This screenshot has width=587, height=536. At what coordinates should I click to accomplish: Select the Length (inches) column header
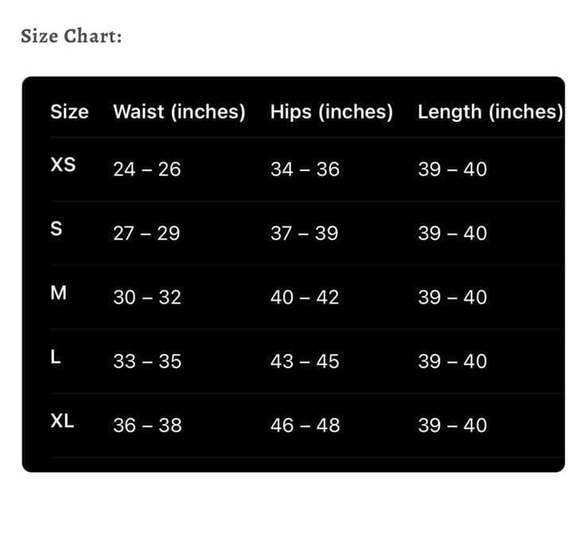point(490,111)
